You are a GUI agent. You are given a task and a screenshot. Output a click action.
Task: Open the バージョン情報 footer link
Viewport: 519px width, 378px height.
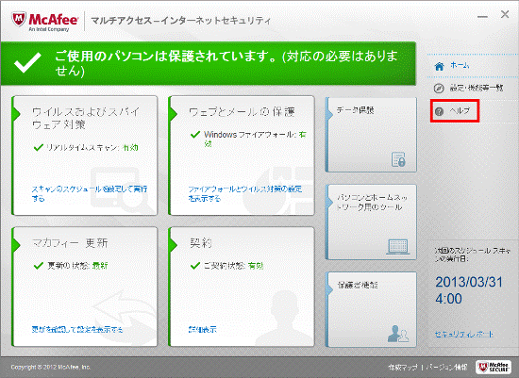click(x=447, y=367)
